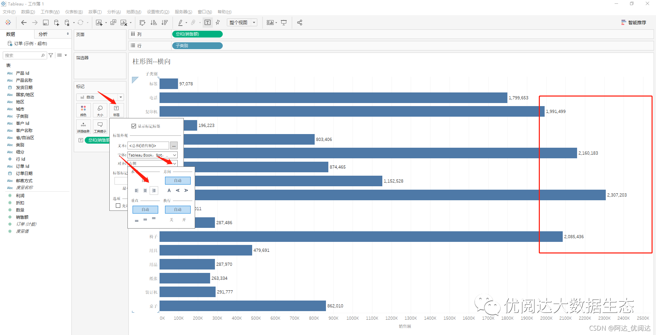The image size is (656, 335).
Task: Click the data pane search field
Action: click(25, 55)
